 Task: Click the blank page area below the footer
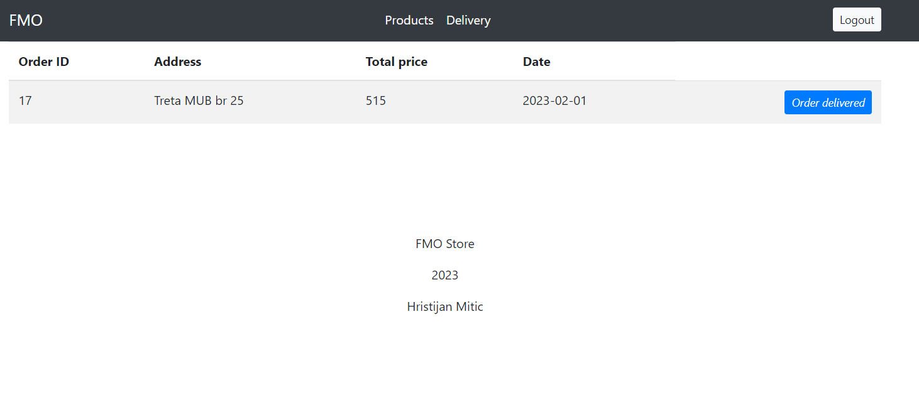pyautogui.click(x=445, y=364)
